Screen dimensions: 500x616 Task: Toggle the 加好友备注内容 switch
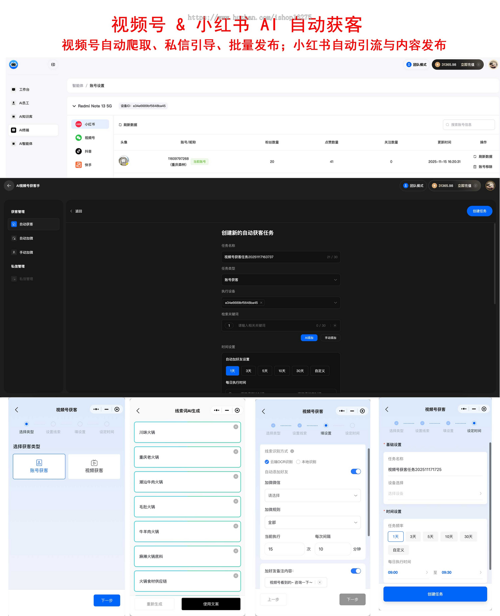(356, 571)
